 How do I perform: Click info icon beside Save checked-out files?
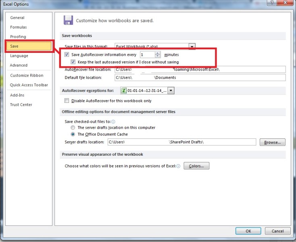point(113,122)
